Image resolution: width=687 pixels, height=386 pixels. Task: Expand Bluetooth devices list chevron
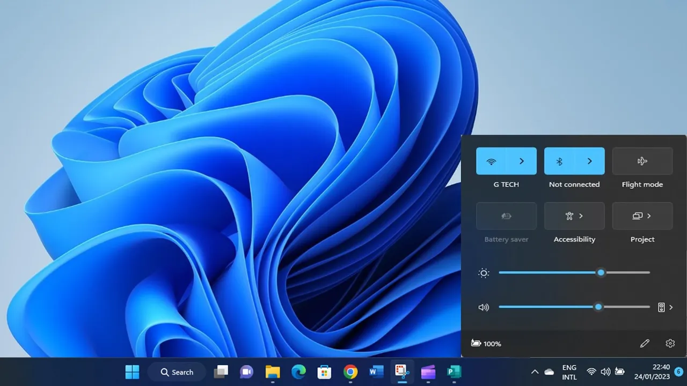tap(589, 161)
